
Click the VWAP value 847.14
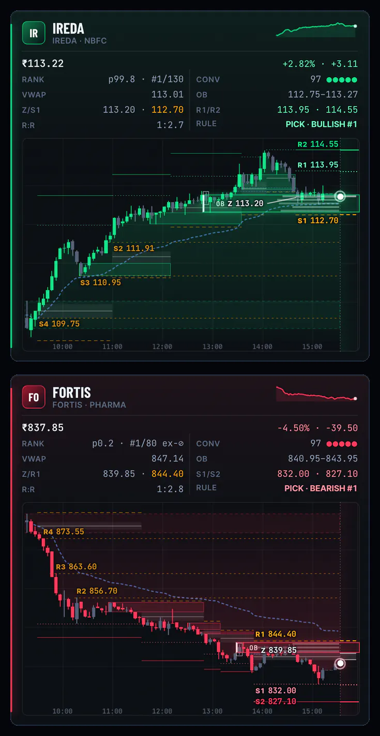point(168,459)
